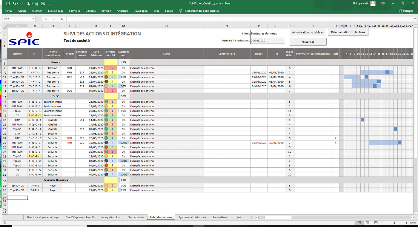Select the red date '20/05/2020' cell
The width and height of the screenshot is (418, 227).
276,143
